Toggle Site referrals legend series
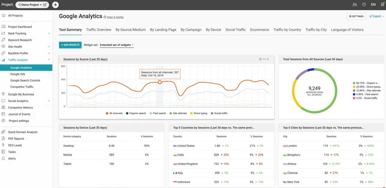This screenshot has width=386, height=188. (x=178, y=113)
